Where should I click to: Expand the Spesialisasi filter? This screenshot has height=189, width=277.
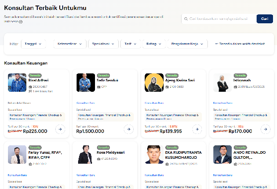(103, 44)
